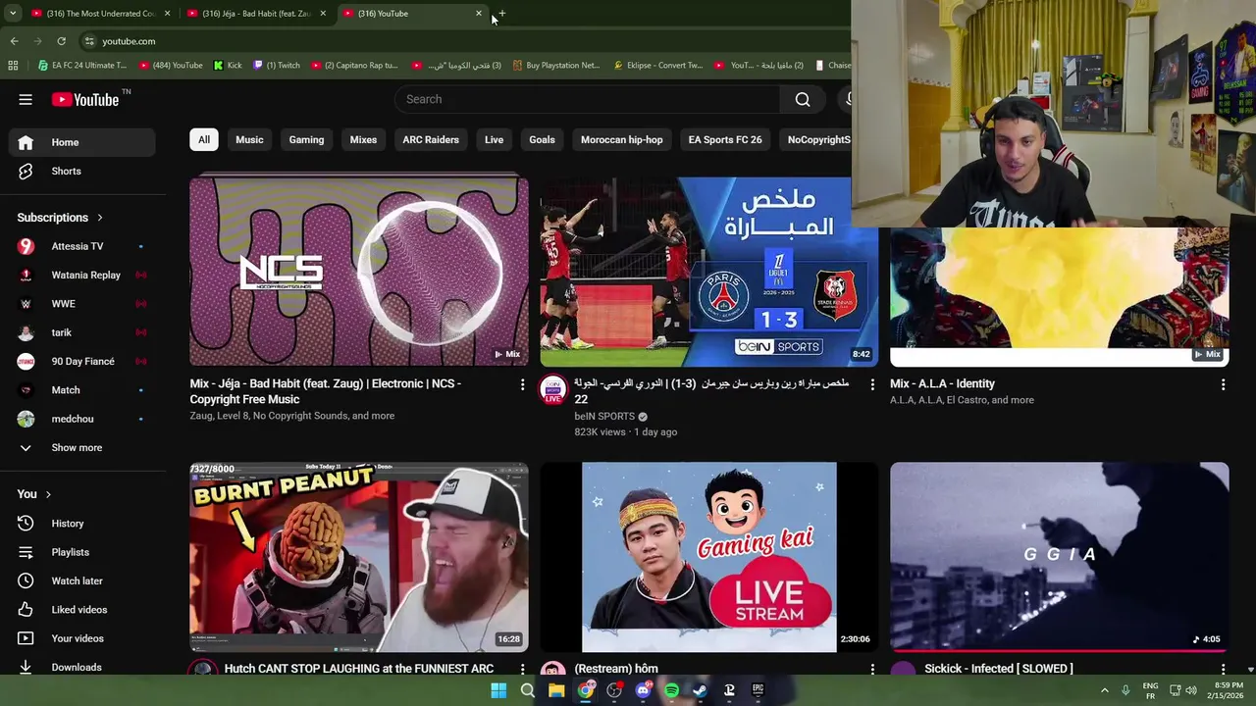1256x706 pixels.
Task: Switch to the Jéja - Bad Habit tab
Action: [x=255, y=14]
